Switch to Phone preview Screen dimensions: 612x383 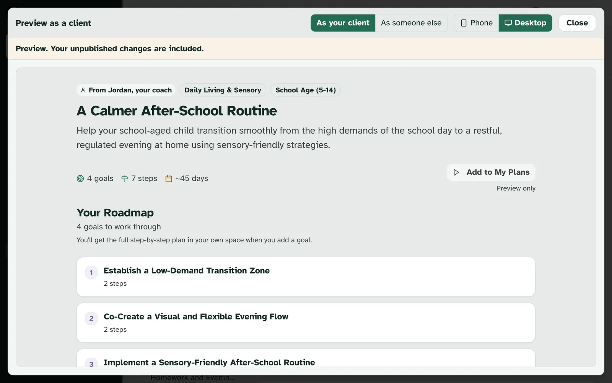(476, 23)
